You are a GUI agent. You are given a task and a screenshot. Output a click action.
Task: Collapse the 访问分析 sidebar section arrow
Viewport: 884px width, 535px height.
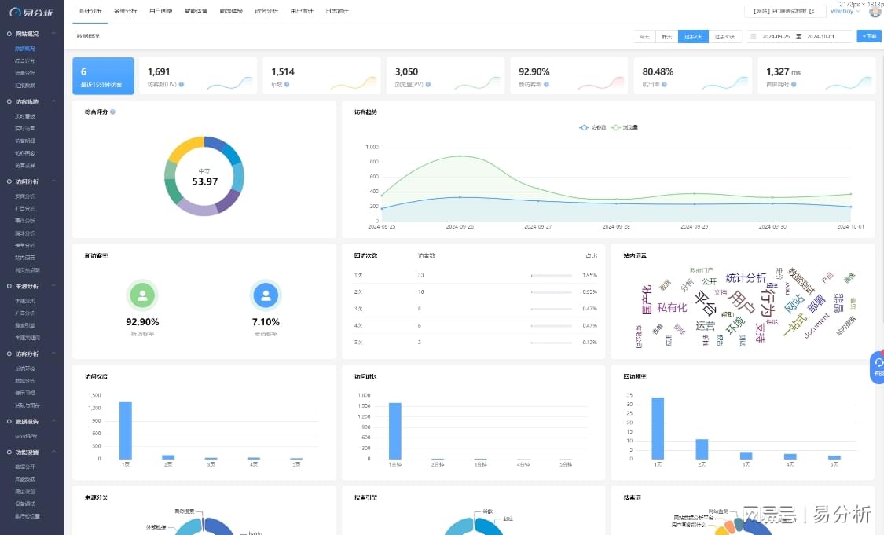point(53,181)
